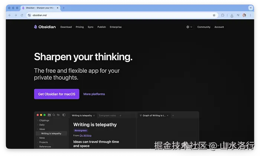View site information icon in address bar

coord(29,15)
